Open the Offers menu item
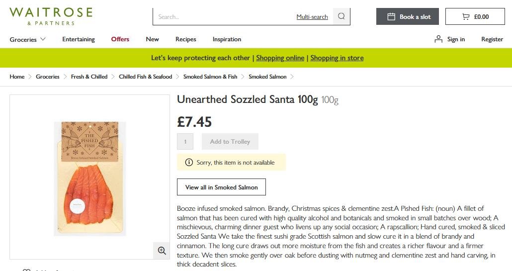Screen dimensions: 512x271 [x=120, y=39]
